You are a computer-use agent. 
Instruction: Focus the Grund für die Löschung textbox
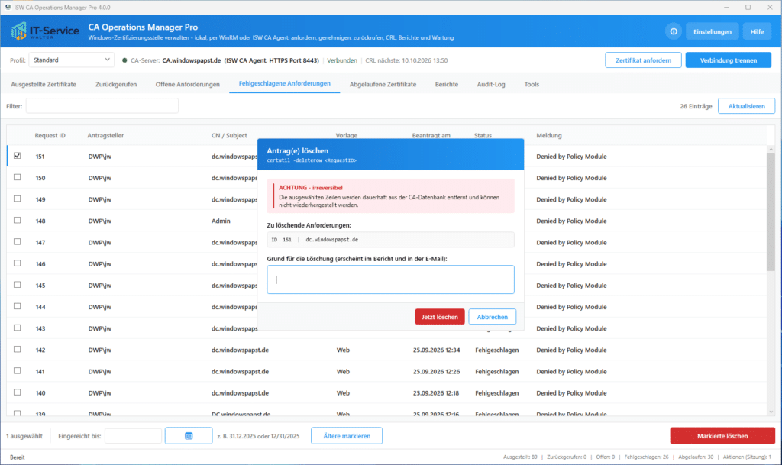[x=390, y=279]
